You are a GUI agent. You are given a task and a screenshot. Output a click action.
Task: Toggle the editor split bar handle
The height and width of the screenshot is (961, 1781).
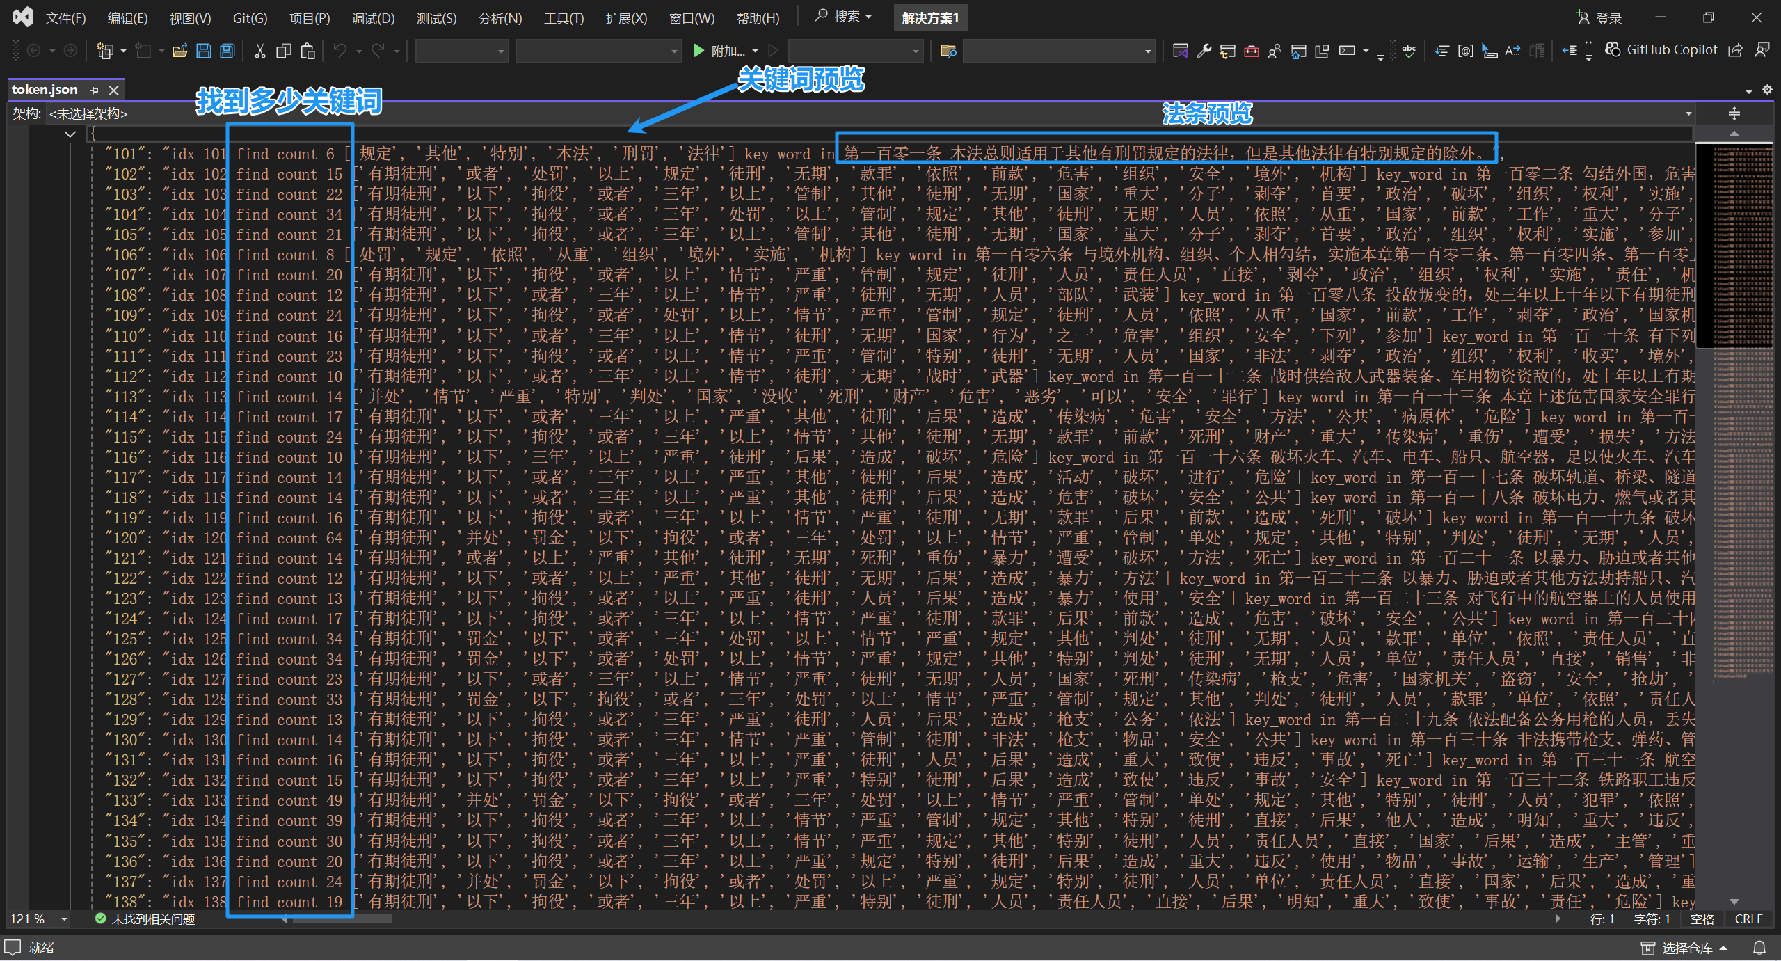click(1734, 113)
